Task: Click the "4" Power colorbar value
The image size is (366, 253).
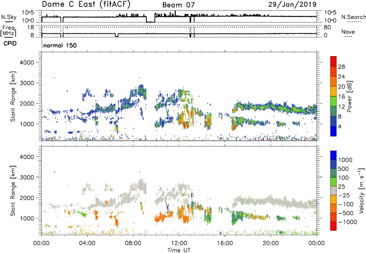Action: (x=340, y=127)
